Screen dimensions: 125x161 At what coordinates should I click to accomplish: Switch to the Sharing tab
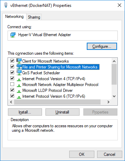[x=34, y=17]
